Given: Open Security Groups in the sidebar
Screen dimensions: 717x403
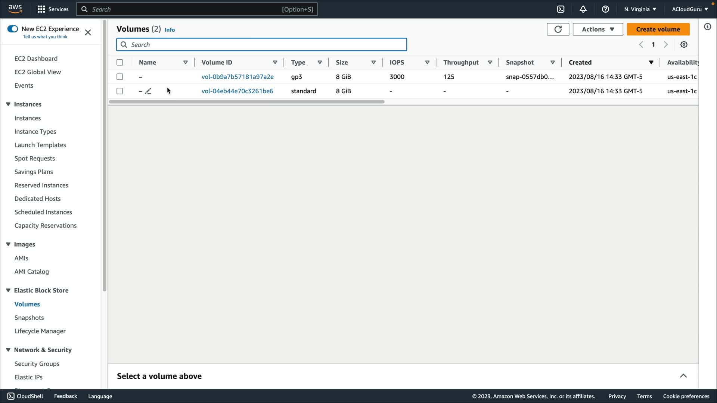Looking at the screenshot, I should coord(37,363).
